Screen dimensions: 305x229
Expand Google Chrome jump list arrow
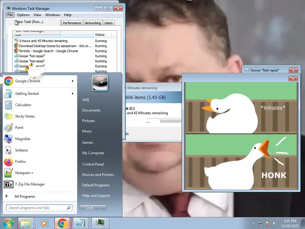coord(73,81)
